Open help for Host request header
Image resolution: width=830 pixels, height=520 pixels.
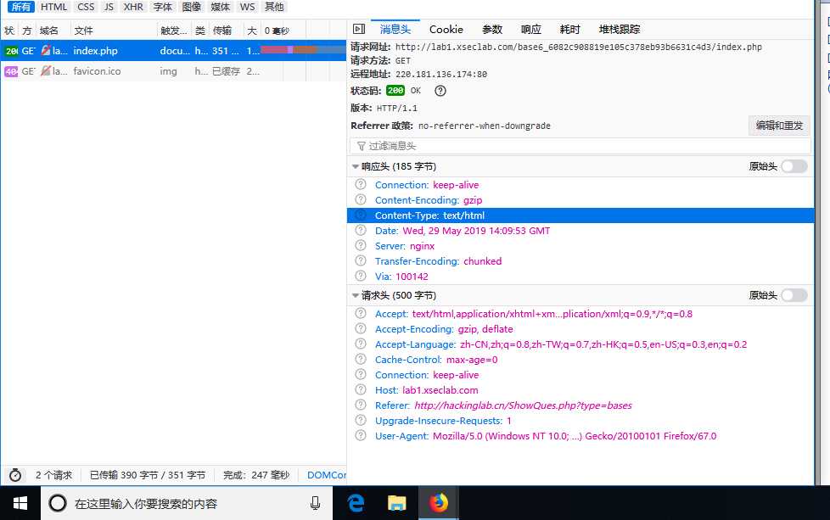(361, 389)
